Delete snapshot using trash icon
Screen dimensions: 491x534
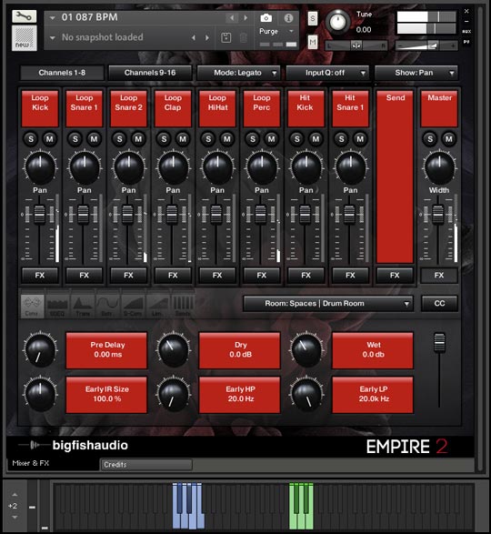click(244, 37)
